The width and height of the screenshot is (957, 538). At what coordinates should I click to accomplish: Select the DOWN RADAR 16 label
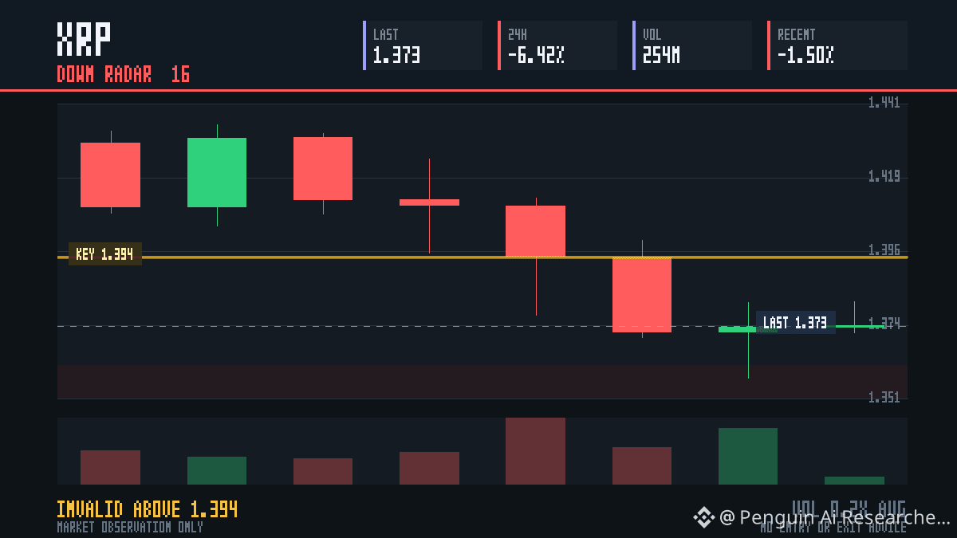124,74
